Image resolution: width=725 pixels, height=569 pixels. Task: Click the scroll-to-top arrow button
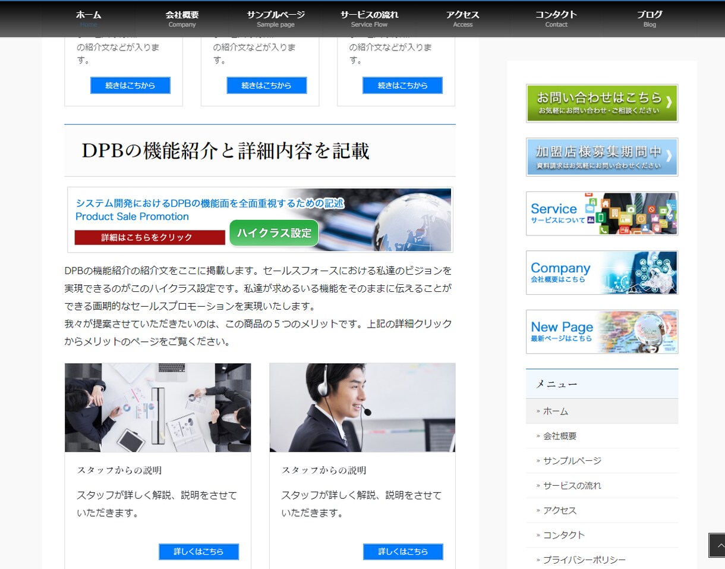click(x=717, y=545)
